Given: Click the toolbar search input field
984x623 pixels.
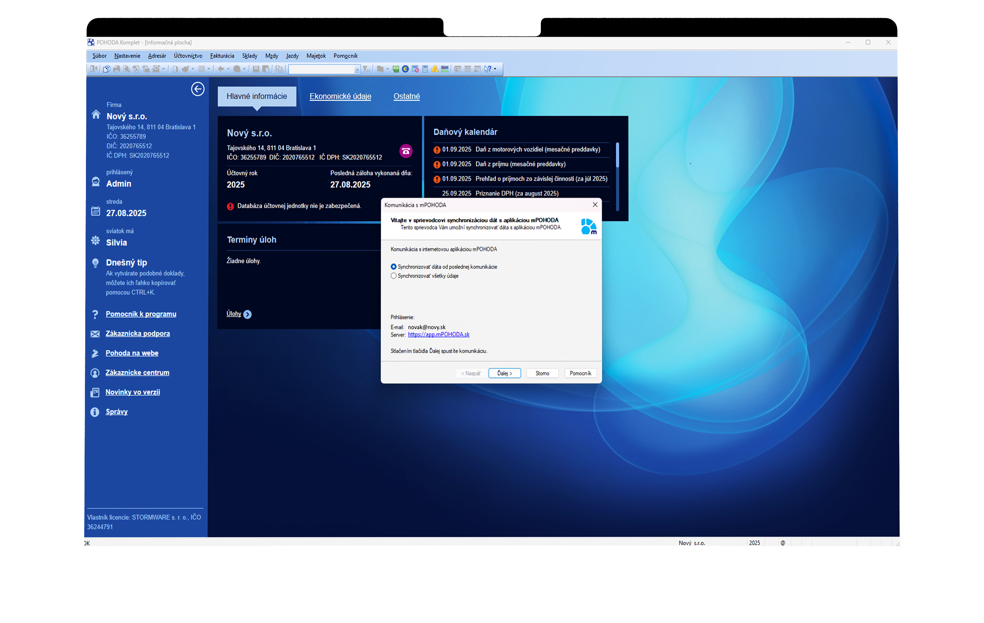Looking at the screenshot, I should [x=322, y=69].
